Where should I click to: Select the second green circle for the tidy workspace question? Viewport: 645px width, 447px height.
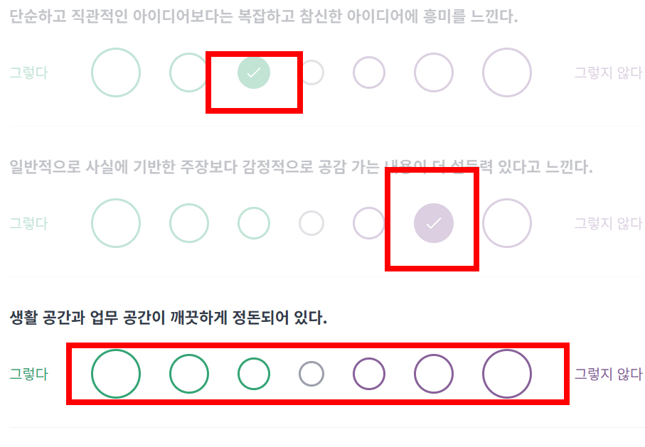coord(188,373)
